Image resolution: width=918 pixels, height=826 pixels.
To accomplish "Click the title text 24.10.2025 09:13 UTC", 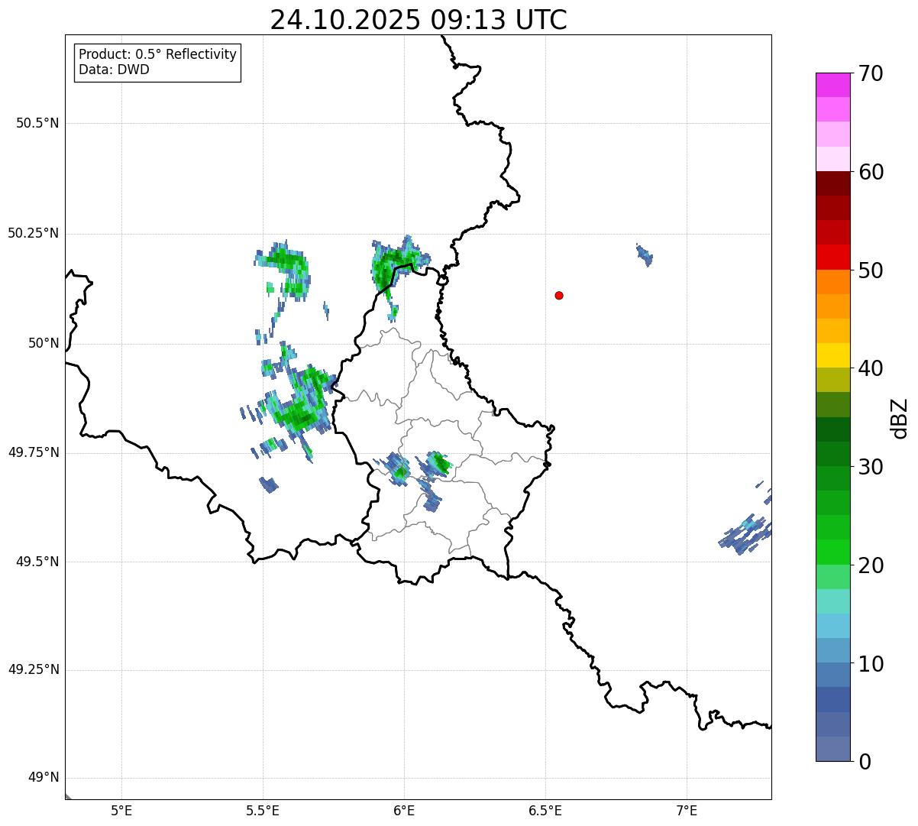I will click(419, 19).
